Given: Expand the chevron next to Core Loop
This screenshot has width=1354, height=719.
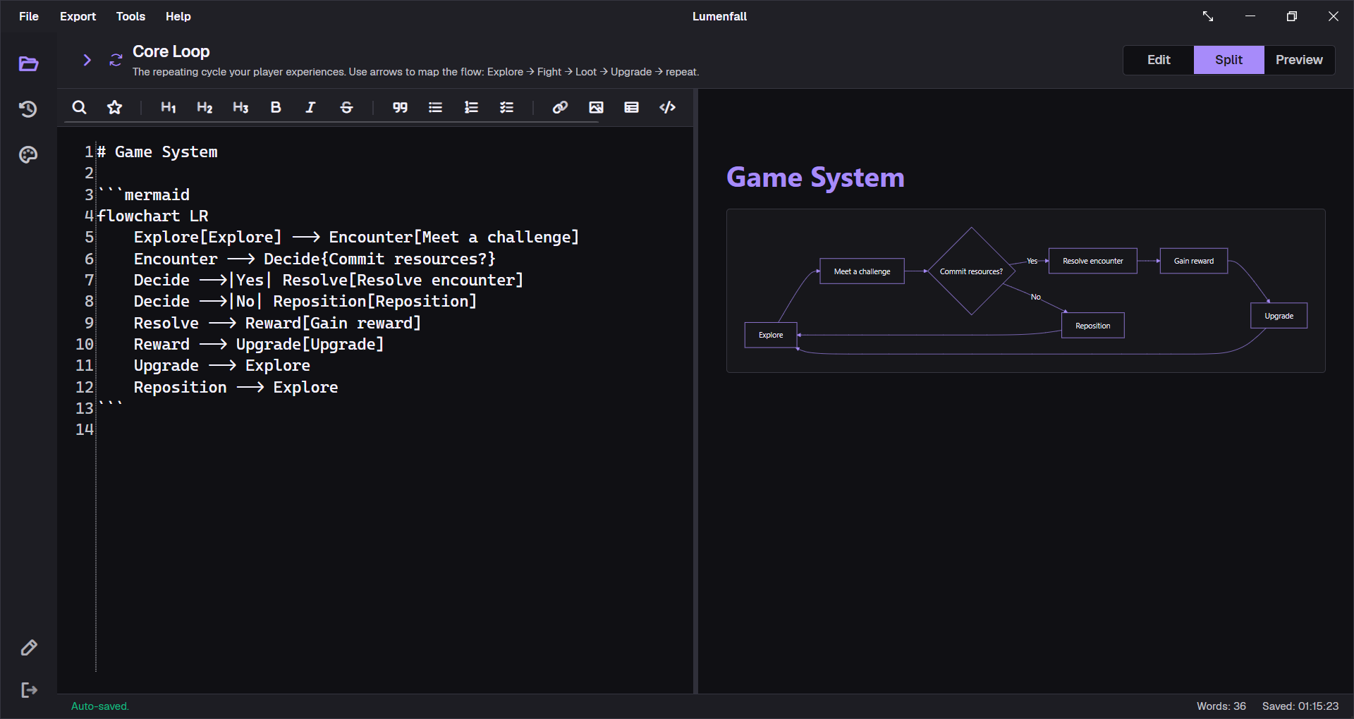Looking at the screenshot, I should pyautogui.click(x=87, y=60).
